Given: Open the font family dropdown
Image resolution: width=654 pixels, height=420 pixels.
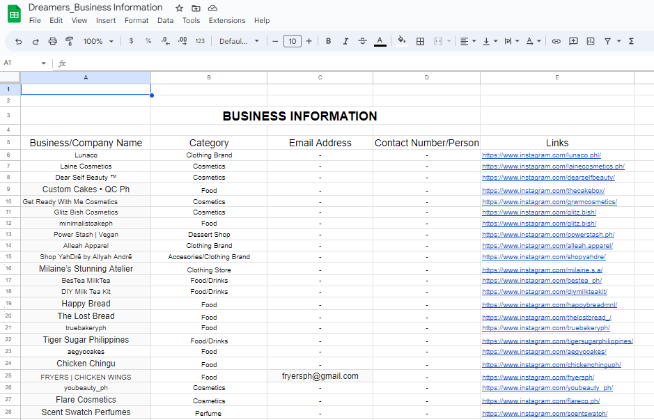Looking at the screenshot, I should 239,41.
